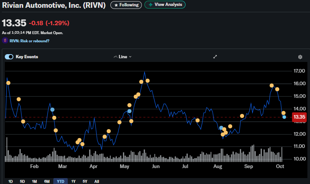Click the 17.00 axis label
This screenshot has height=184, width=310.
[299, 71]
